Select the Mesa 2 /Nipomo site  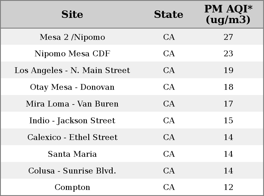tap(72, 37)
